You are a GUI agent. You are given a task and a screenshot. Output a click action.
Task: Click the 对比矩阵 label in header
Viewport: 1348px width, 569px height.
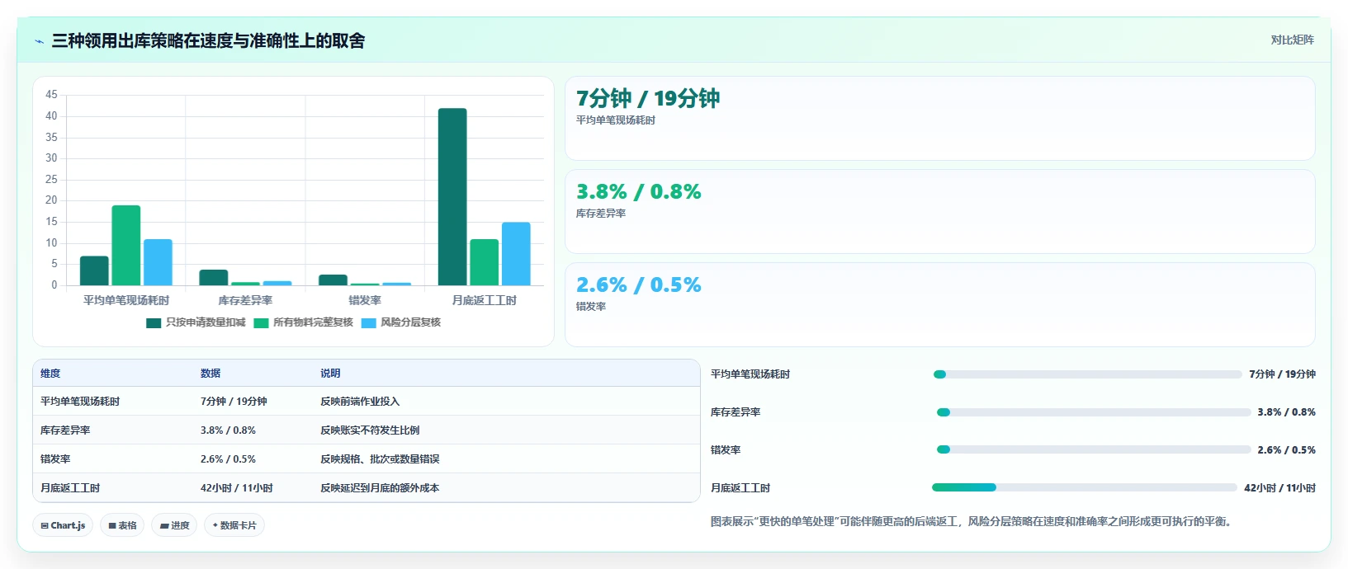[1292, 40]
